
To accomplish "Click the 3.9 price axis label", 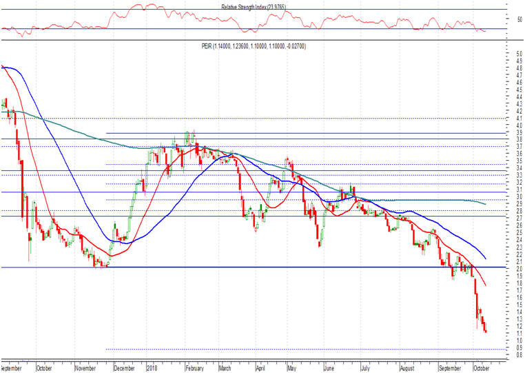I will (x=511, y=132).
